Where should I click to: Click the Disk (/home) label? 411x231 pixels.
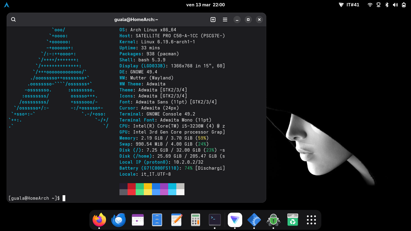(136, 156)
